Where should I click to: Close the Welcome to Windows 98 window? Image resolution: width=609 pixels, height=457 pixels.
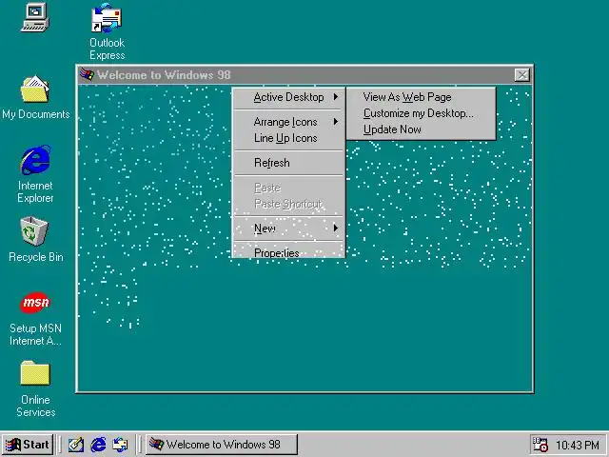(x=522, y=74)
